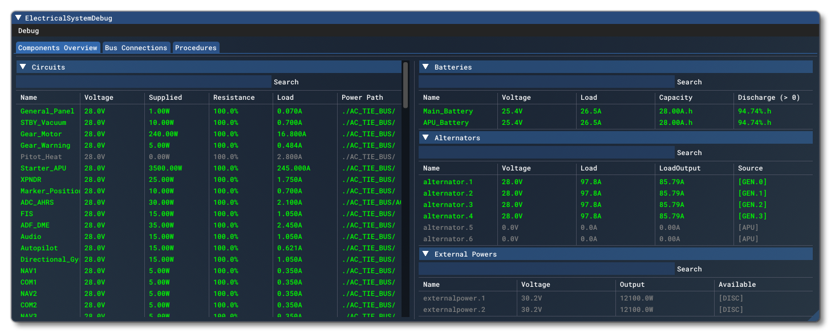Collapse the ElectricalSystemDebug title bar triangle
The height and width of the screenshot is (333, 831).
(x=19, y=18)
